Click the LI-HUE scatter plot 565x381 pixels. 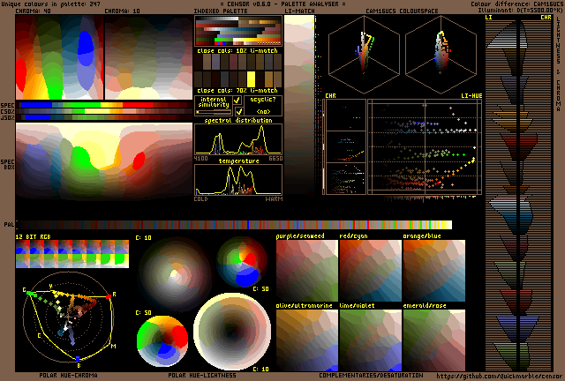(425, 147)
